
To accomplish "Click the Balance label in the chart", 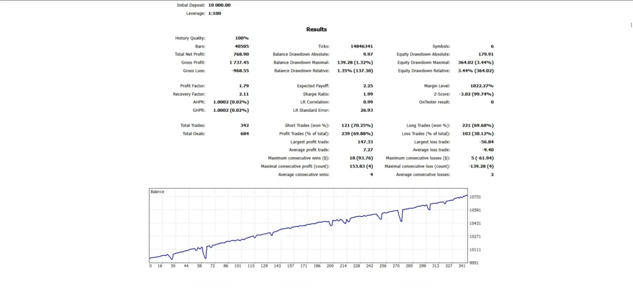I will pos(157,192).
